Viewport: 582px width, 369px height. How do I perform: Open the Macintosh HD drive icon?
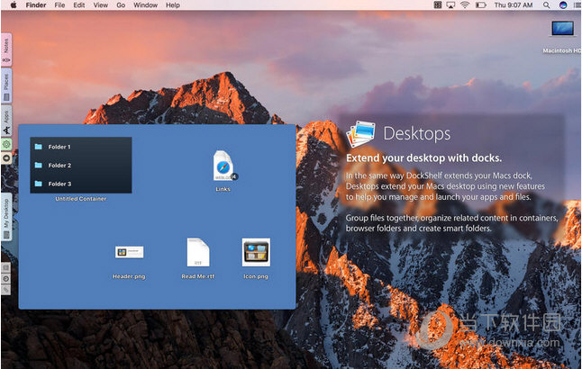[x=562, y=29]
